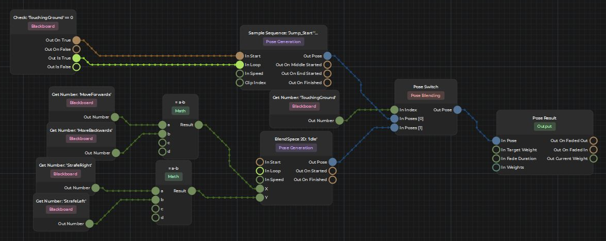Click Result pin of the lower Math node
606x241 pixels.
192,191
